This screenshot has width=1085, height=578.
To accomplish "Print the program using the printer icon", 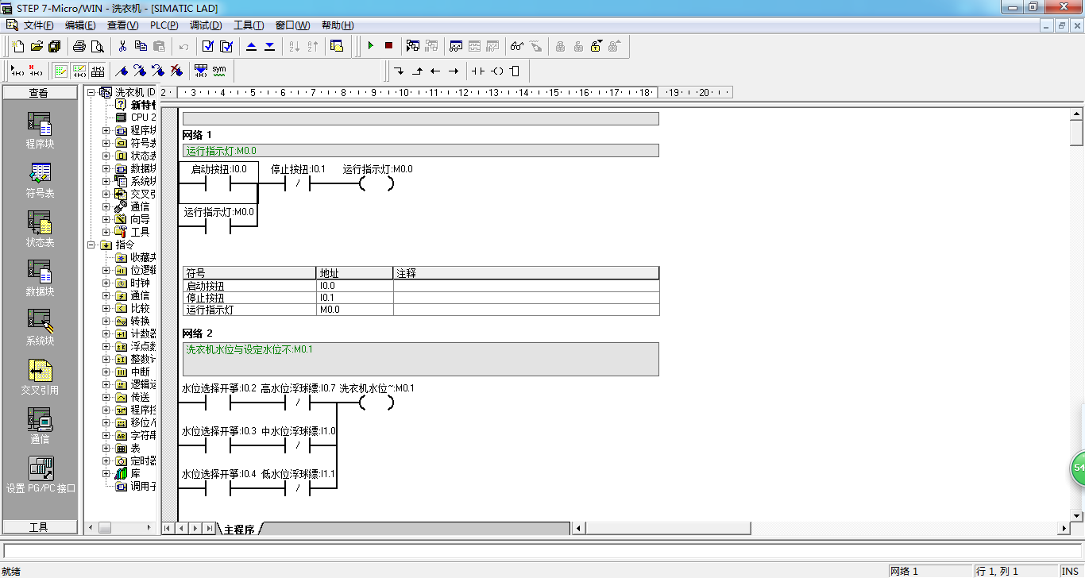I will coord(79,46).
